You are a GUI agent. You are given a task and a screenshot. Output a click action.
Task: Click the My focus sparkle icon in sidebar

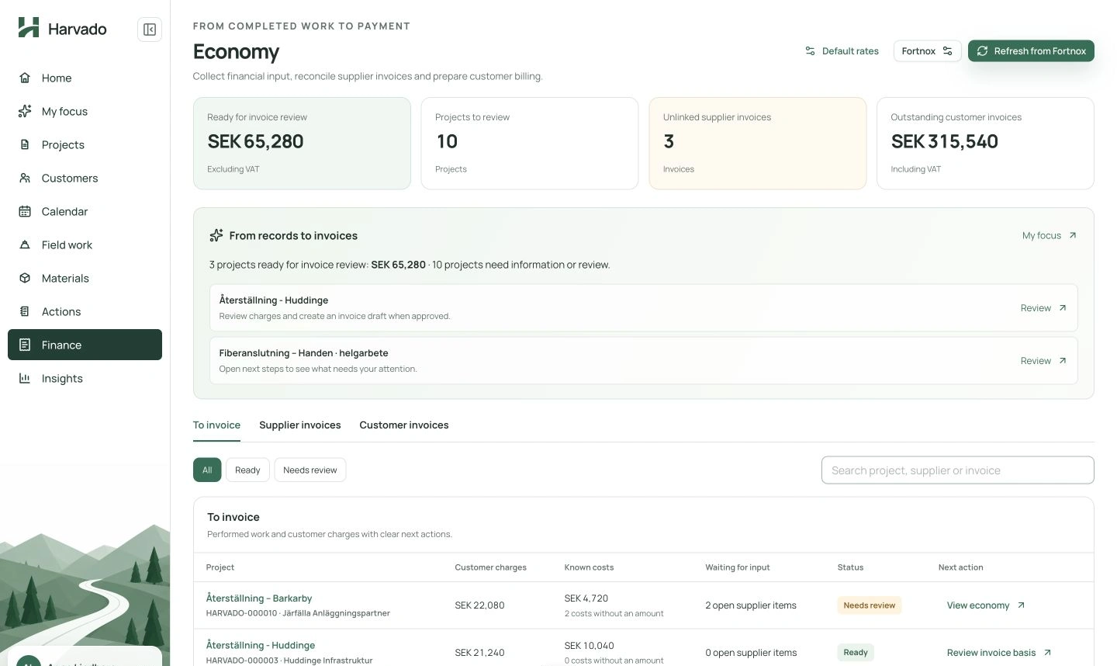tap(25, 111)
